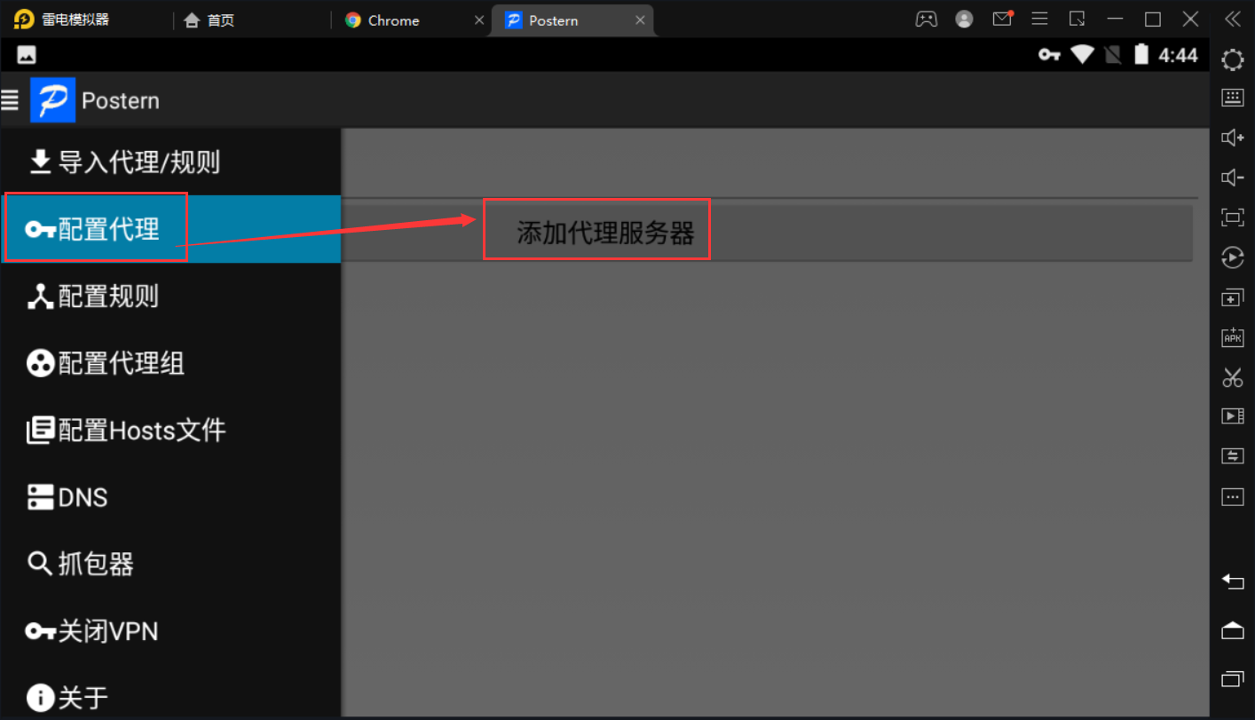Click the gamepad icon in title bar

(927, 20)
